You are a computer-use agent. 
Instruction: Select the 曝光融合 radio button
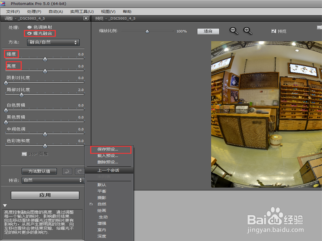(x=29, y=33)
